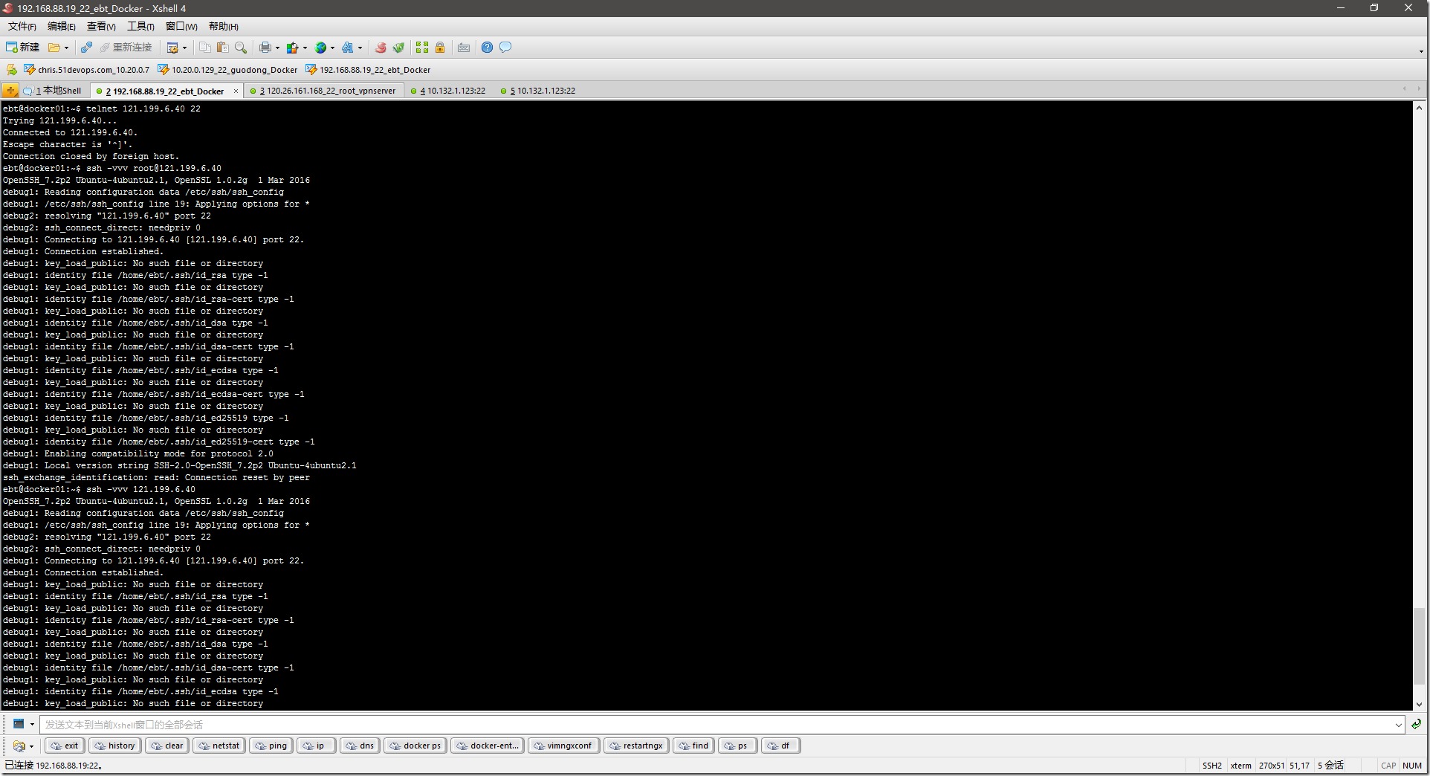1430x776 pixels.
Task: Click the compose bar target dropdown icon
Action: coord(23,724)
